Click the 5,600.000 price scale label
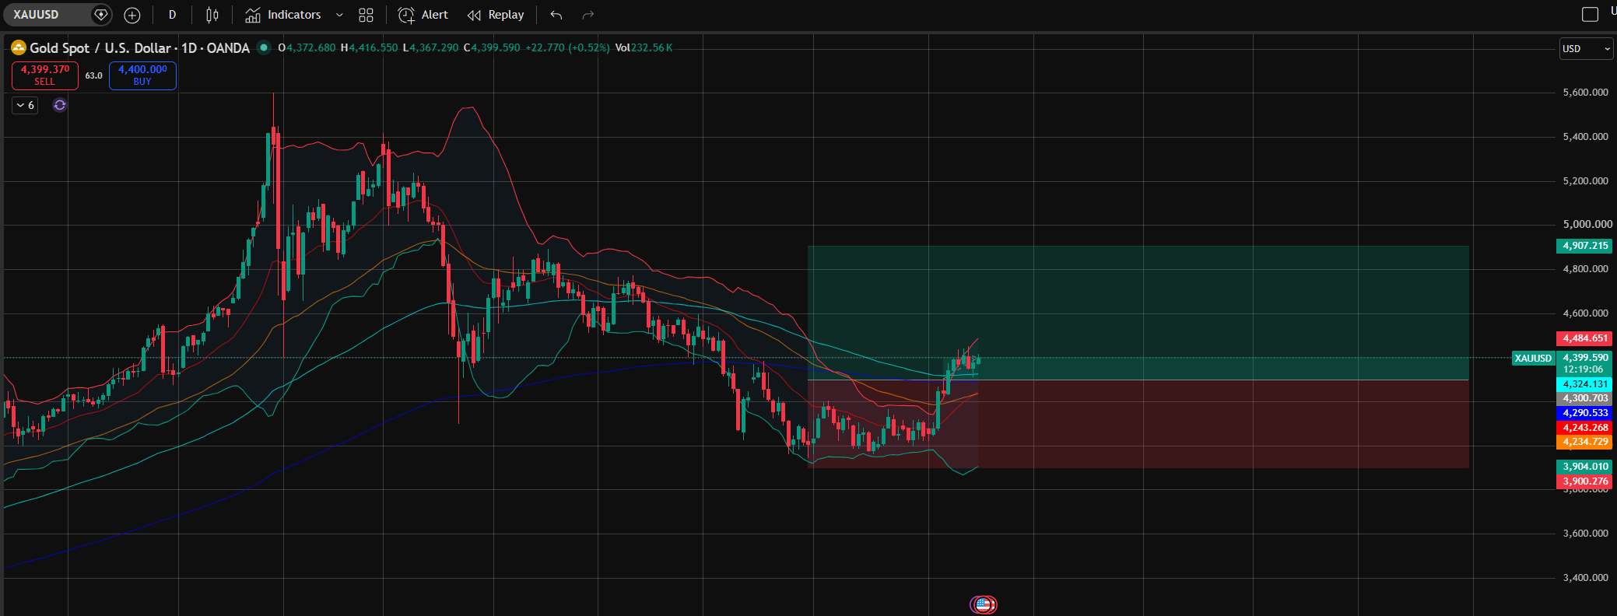The width and height of the screenshot is (1617, 616). coord(1585,93)
